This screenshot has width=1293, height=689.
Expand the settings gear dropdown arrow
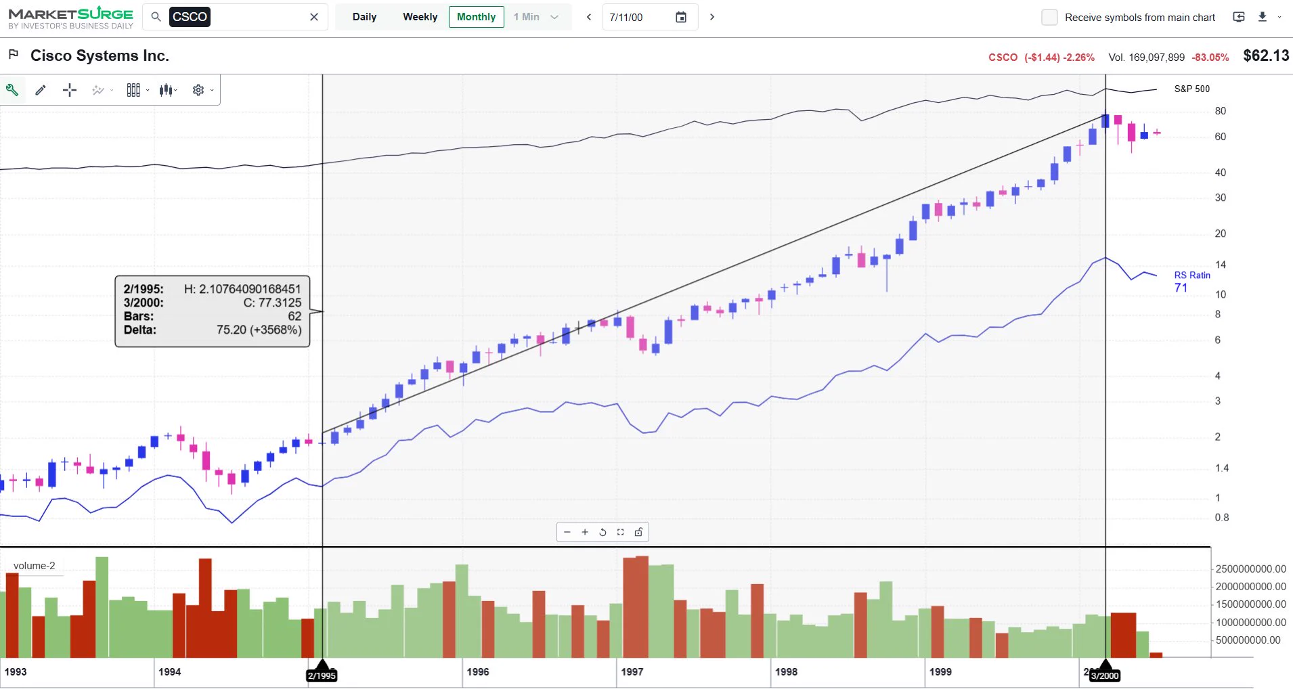(x=212, y=90)
